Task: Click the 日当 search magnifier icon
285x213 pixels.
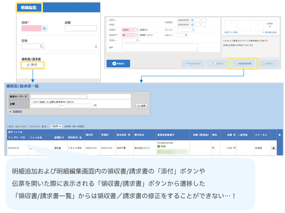Action: point(41,47)
